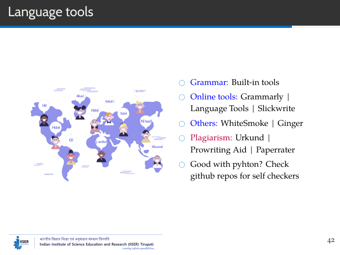Click the 'Jambo!' speech bubble over Africa
Screen dimensions: 340x255
(101, 142)
